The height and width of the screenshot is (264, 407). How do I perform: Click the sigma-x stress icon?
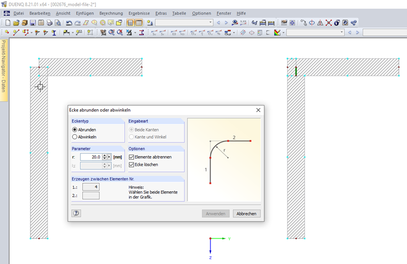tap(193, 33)
